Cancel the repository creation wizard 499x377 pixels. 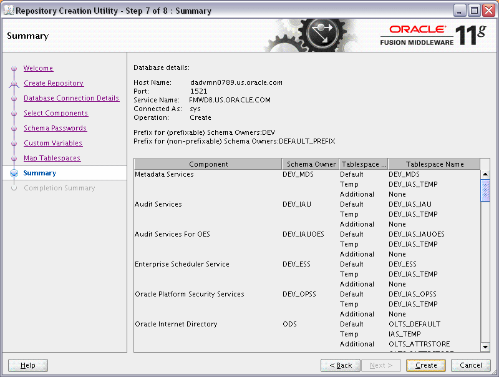point(470,365)
